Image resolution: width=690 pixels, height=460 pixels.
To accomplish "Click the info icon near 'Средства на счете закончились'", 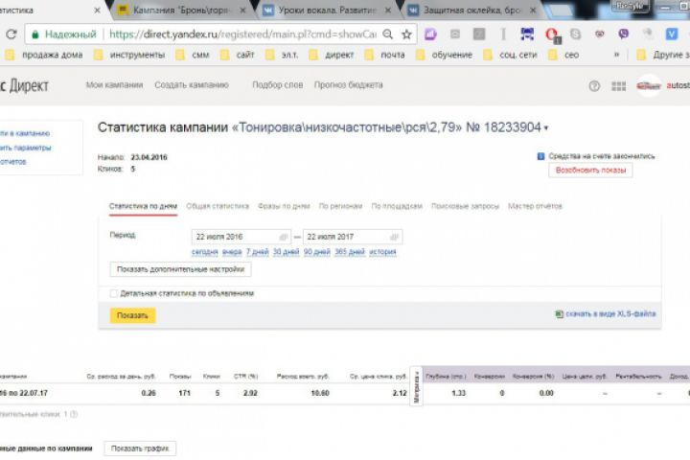I will pos(540,156).
